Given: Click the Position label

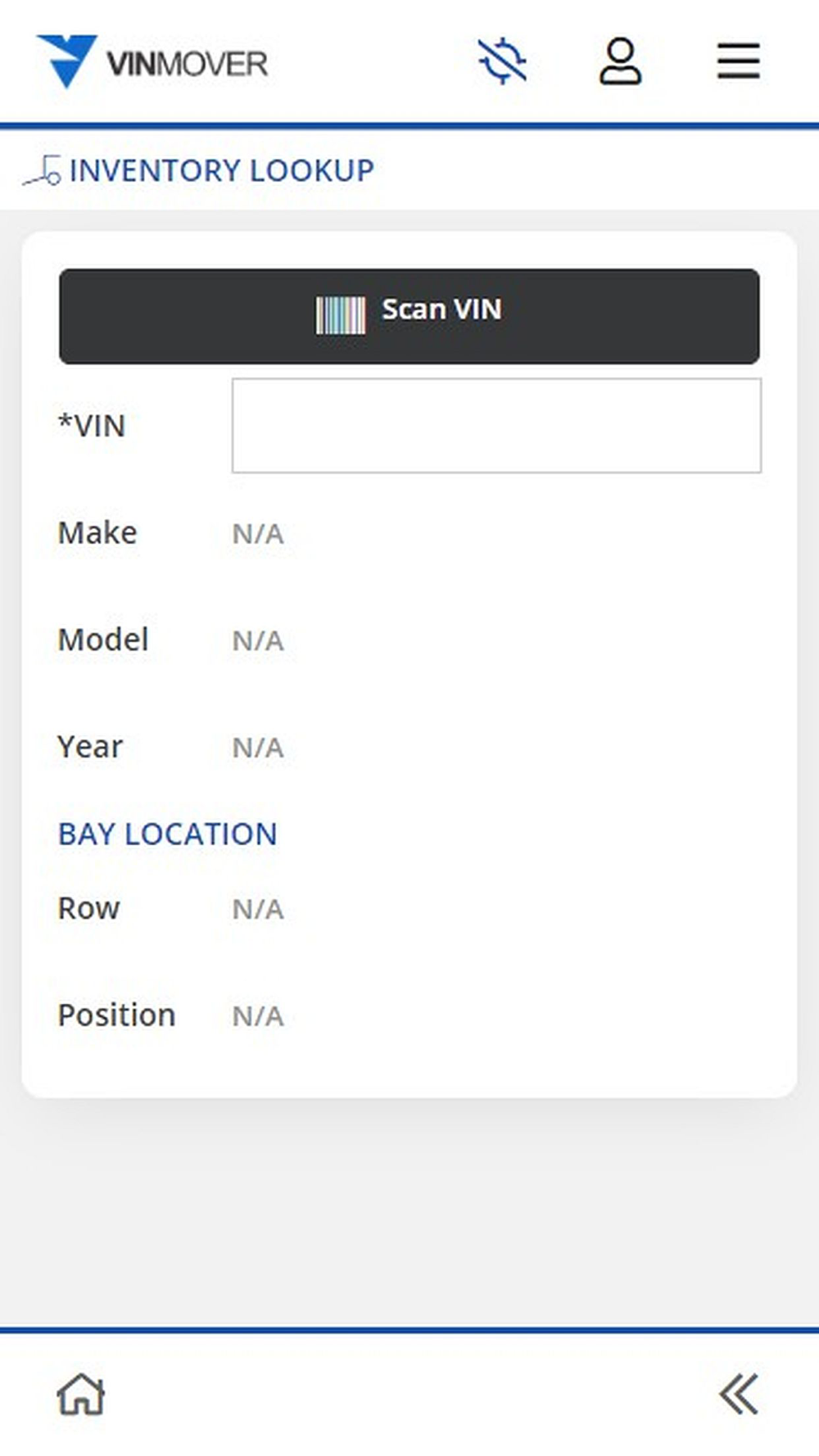Looking at the screenshot, I should coord(117,1015).
